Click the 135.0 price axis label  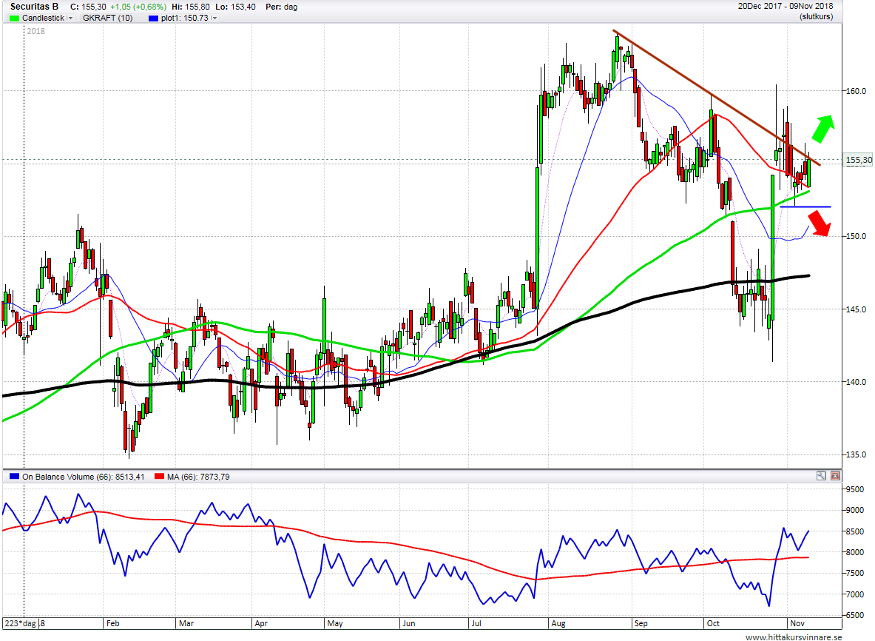856,454
